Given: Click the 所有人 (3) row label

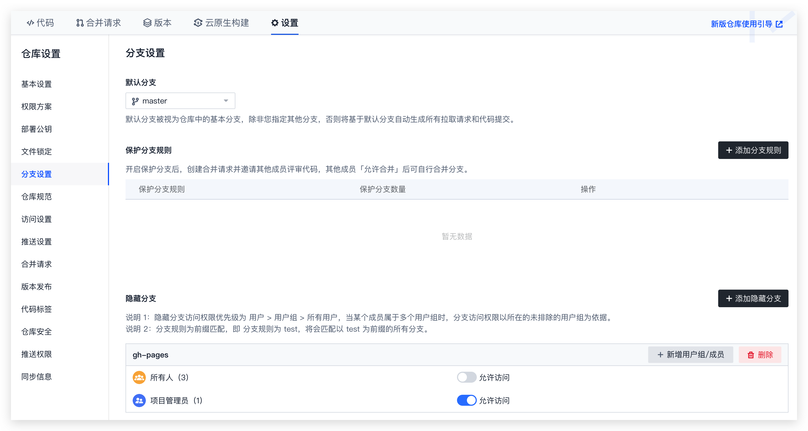Looking at the screenshot, I should pyautogui.click(x=169, y=377).
